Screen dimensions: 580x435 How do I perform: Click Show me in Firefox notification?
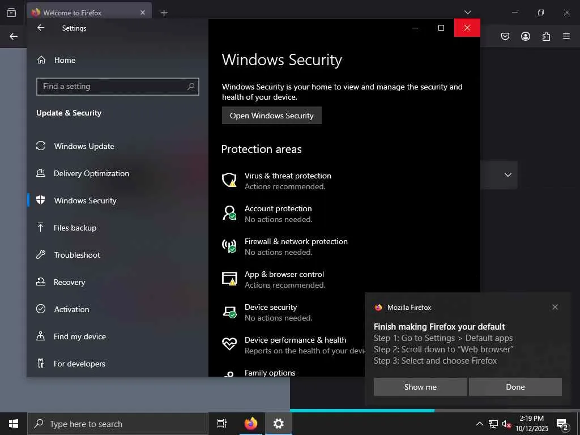coord(420,387)
